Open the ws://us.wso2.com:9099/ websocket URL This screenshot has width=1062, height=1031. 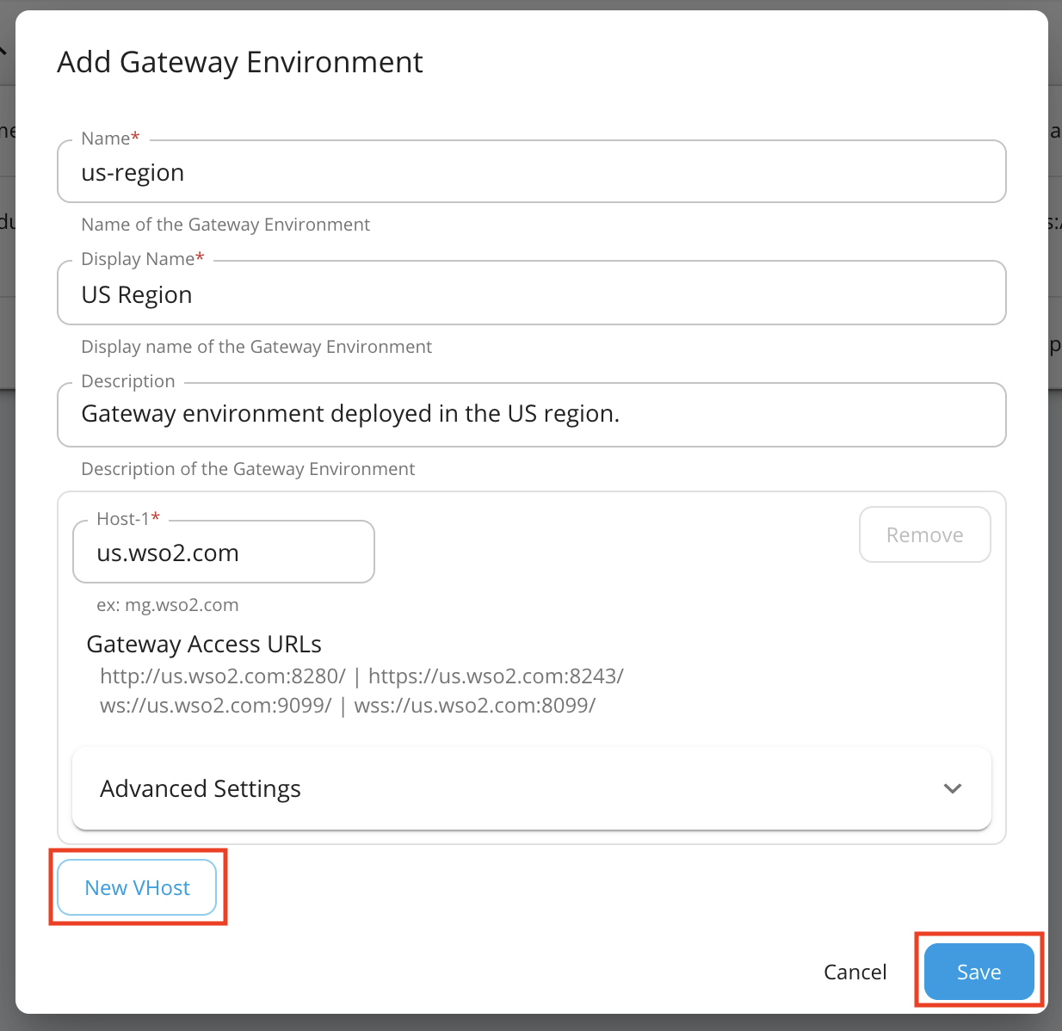(x=215, y=705)
